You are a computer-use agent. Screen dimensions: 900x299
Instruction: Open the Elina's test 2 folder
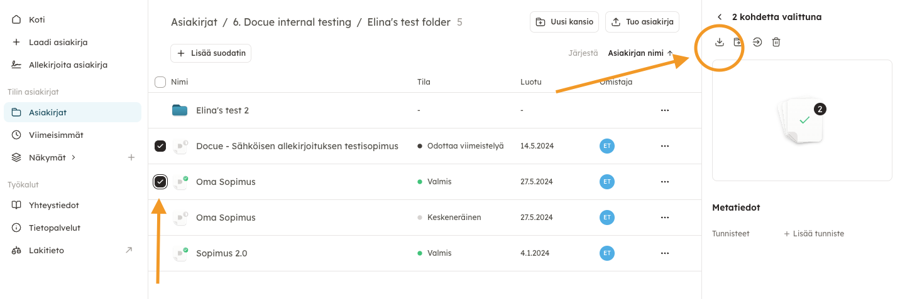pos(222,110)
